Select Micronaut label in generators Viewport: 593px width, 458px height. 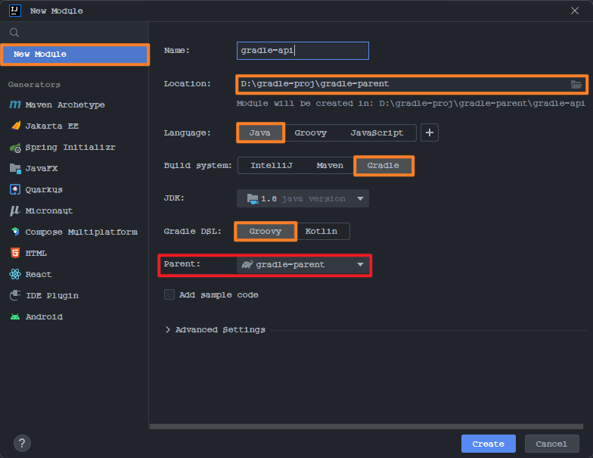pos(48,210)
